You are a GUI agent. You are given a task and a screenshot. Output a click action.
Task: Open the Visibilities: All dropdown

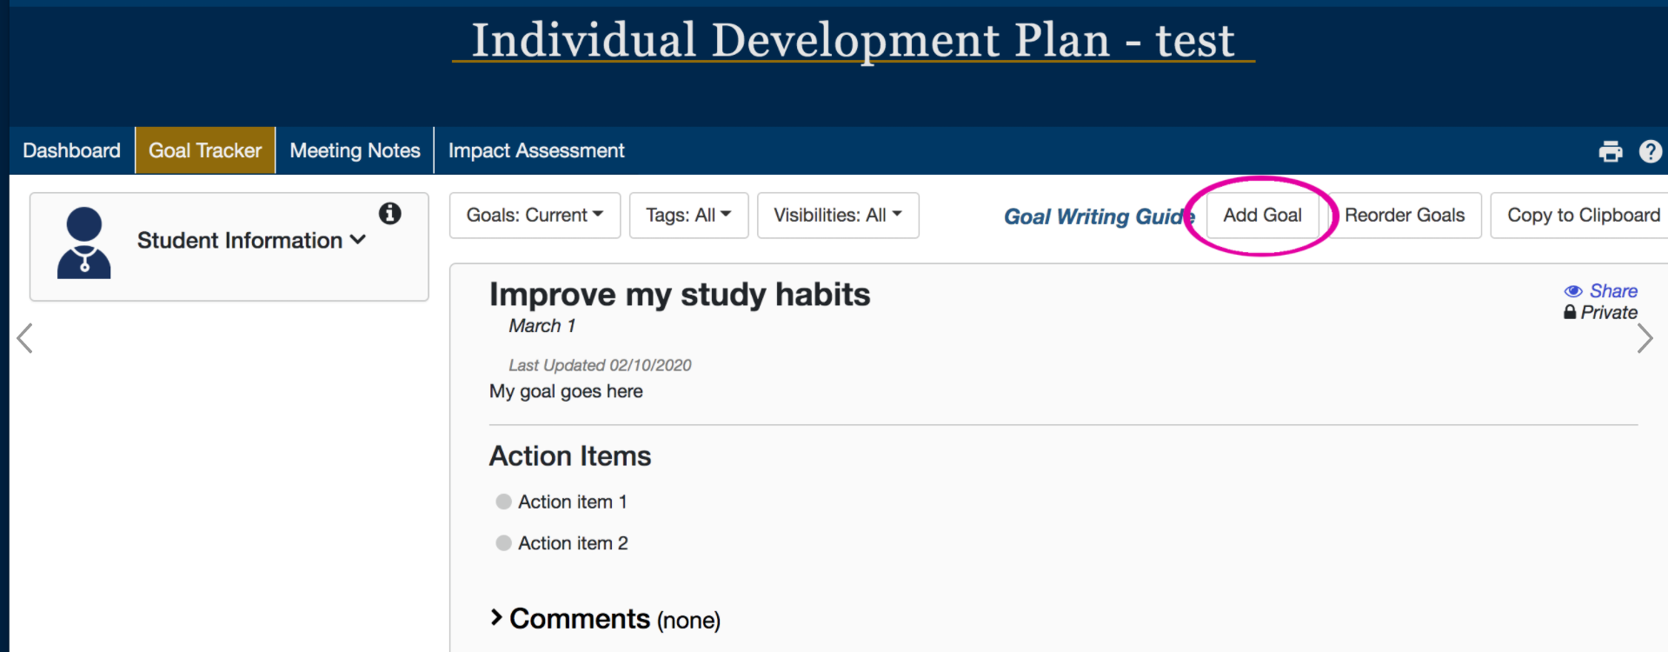(837, 215)
